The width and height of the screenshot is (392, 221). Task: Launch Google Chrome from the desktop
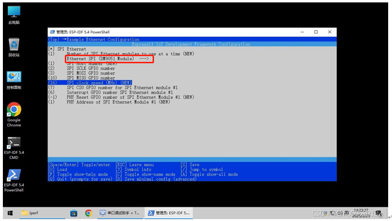tap(14, 115)
